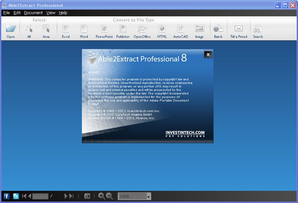Open the File menu
The height and width of the screenshot is (203, 298).
[x=6, y=13]
